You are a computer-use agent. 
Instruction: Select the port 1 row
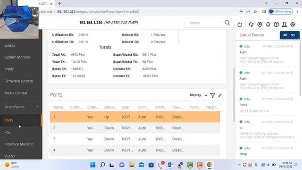[135, 117]
